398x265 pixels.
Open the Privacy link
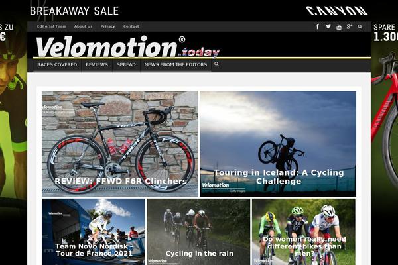(107, 26)
